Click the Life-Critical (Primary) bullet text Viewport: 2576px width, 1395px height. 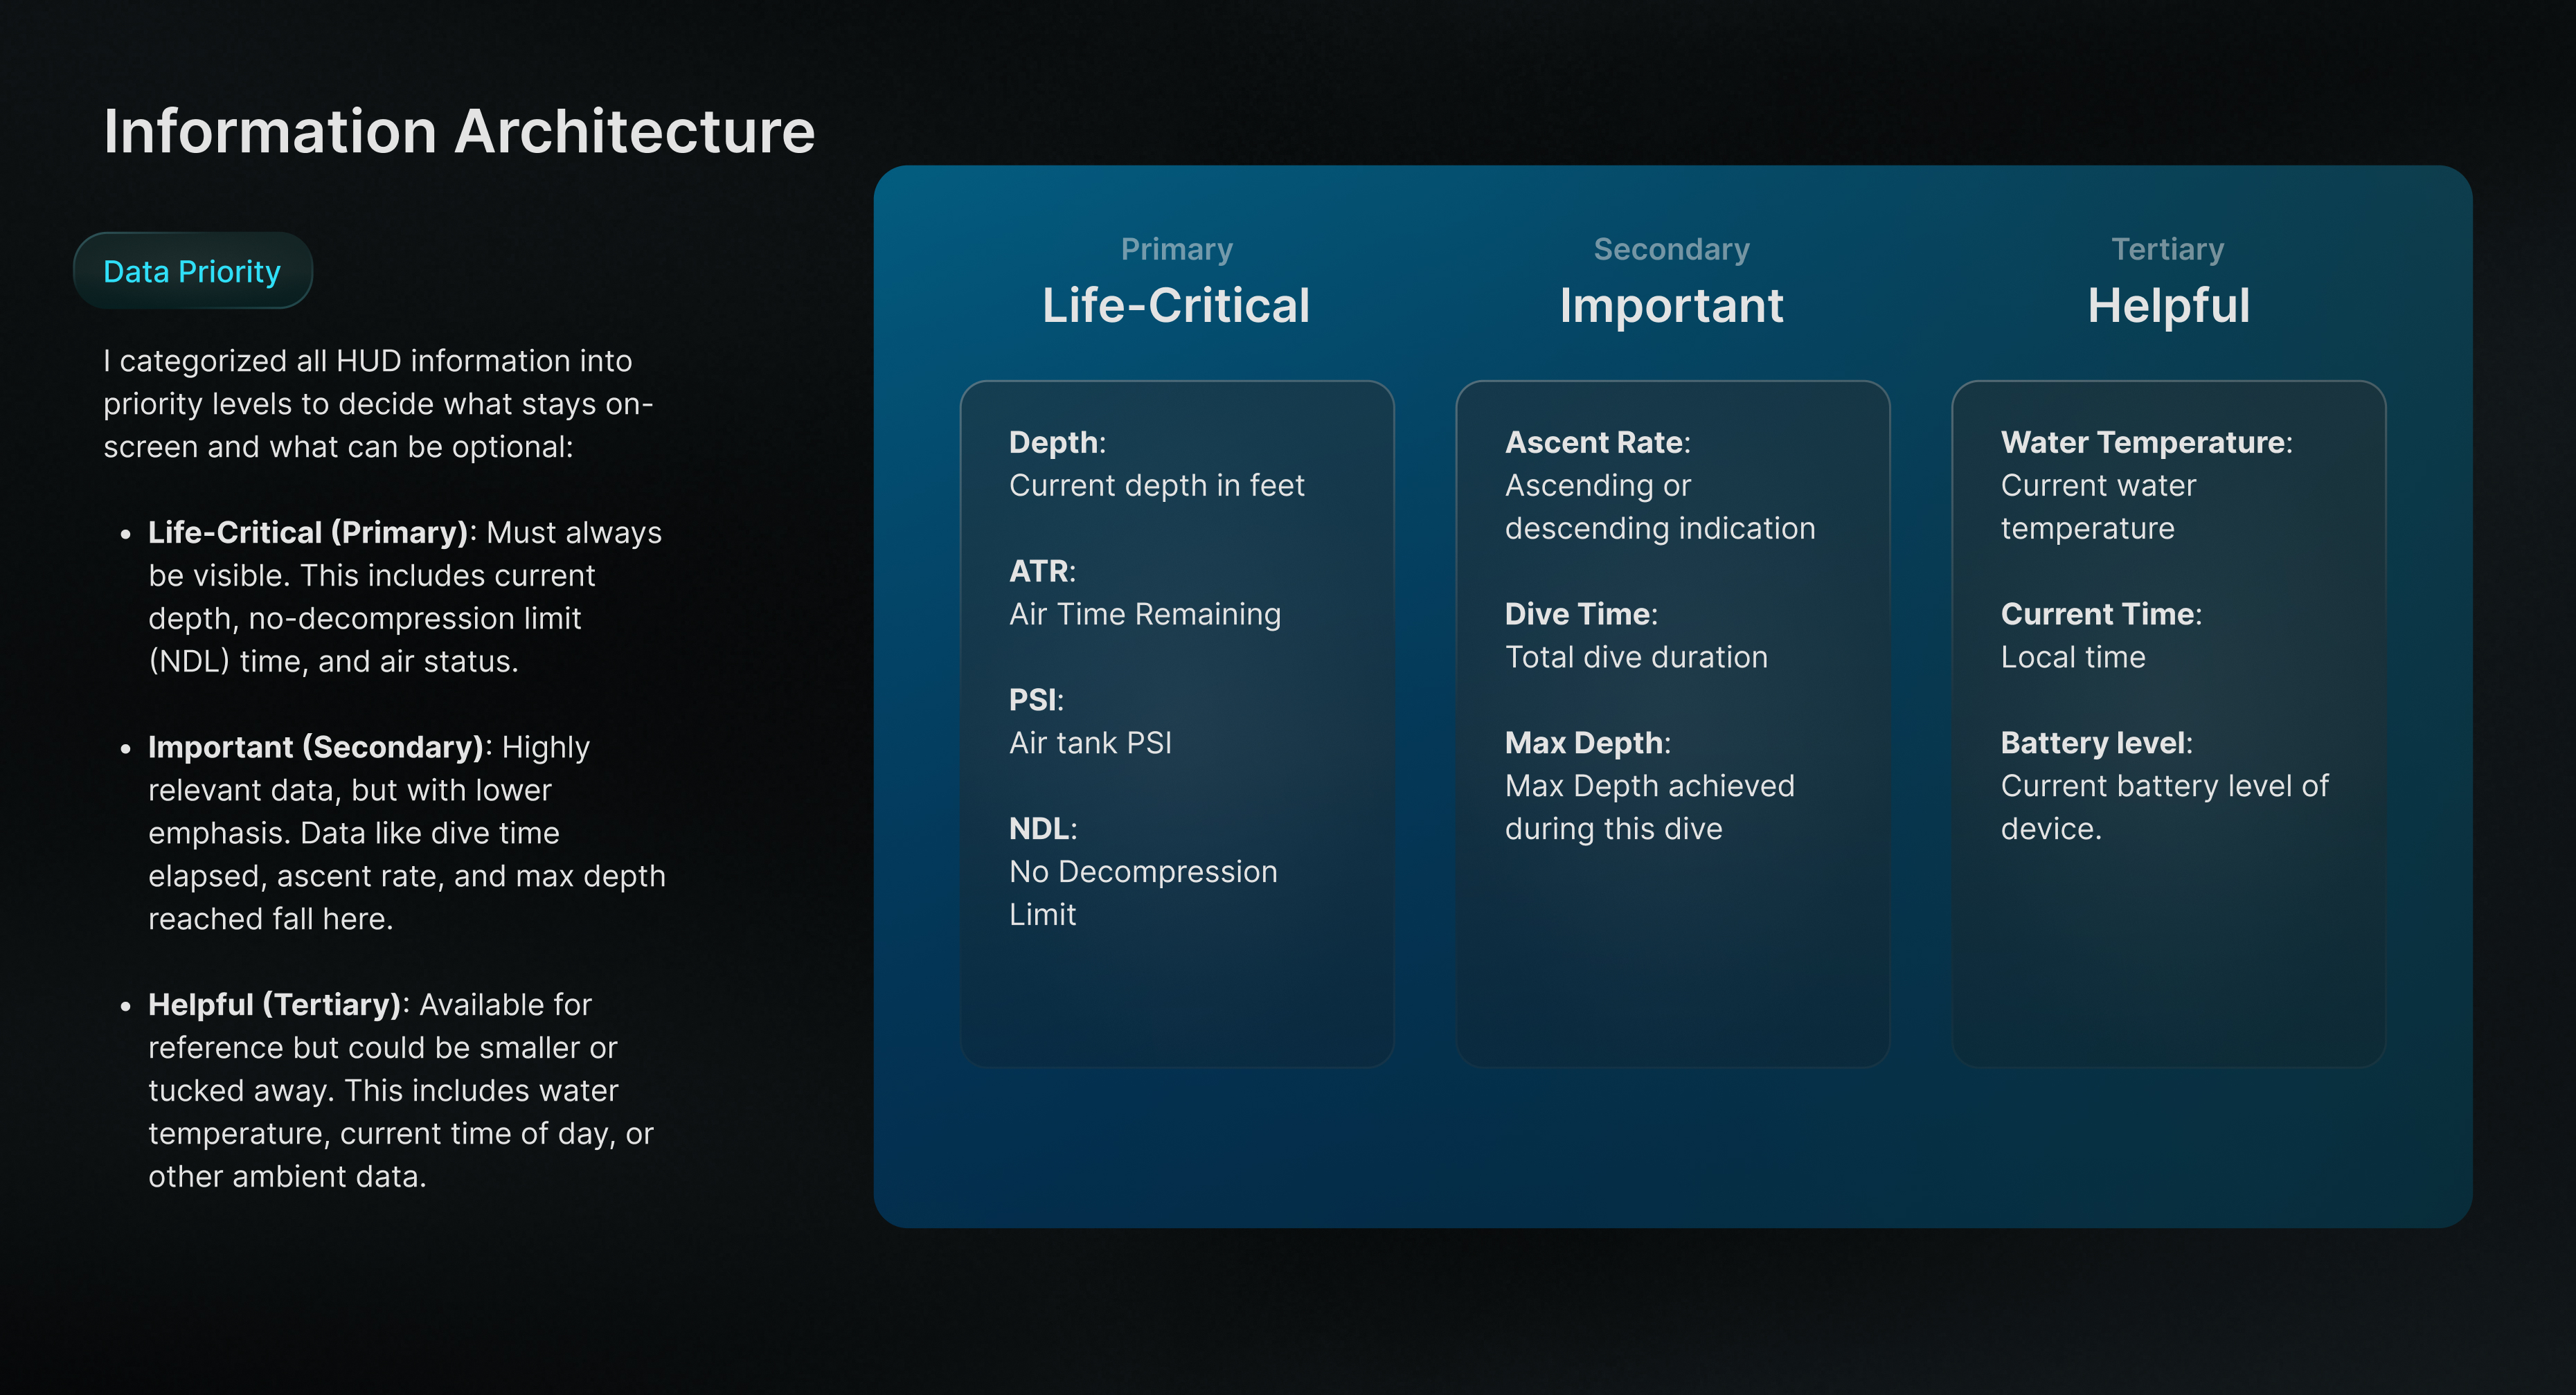coord(404,597)
